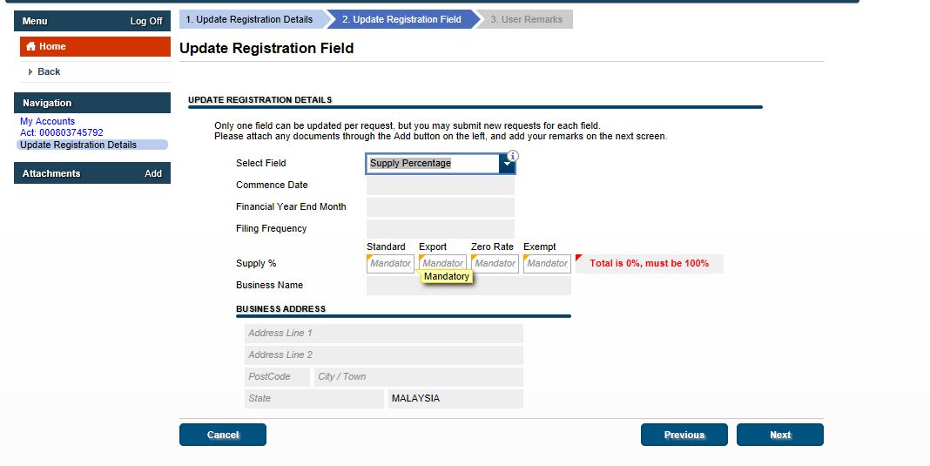Viewport: 930px width, 466px height.
Task: Click the info icon beside Select Field
Action: 513,156
